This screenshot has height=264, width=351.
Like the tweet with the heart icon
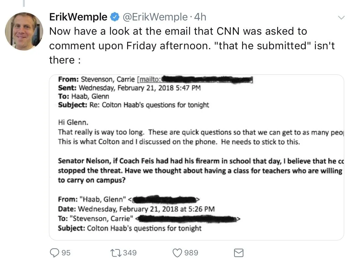point(177,253)
